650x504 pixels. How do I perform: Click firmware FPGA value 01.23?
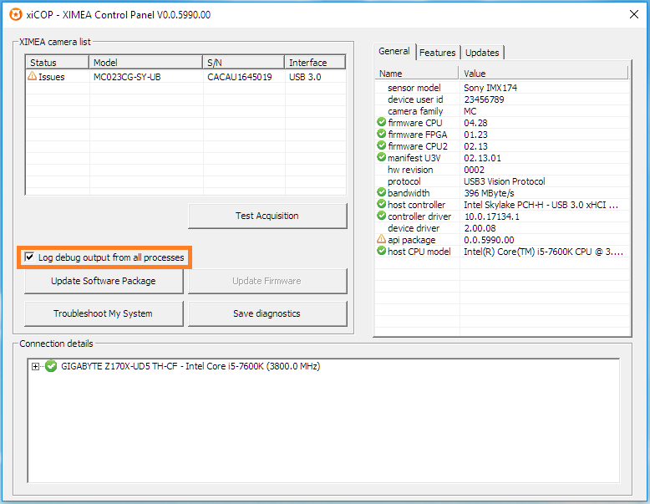point(475,135)
